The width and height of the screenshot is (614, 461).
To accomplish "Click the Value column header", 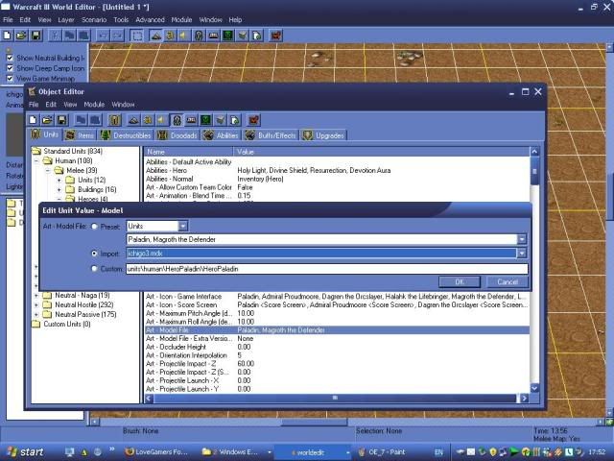I will click(382, 152).
